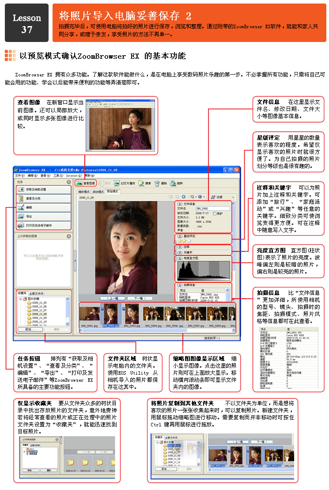Viewport: 329px width, 490px height.
Task: Click the 上一幅 button under the preview
Action: pyautogui.click(x=112, y=298)
